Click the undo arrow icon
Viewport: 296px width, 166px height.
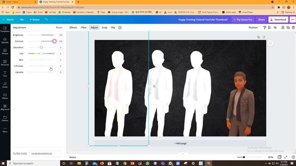point(46,19)
